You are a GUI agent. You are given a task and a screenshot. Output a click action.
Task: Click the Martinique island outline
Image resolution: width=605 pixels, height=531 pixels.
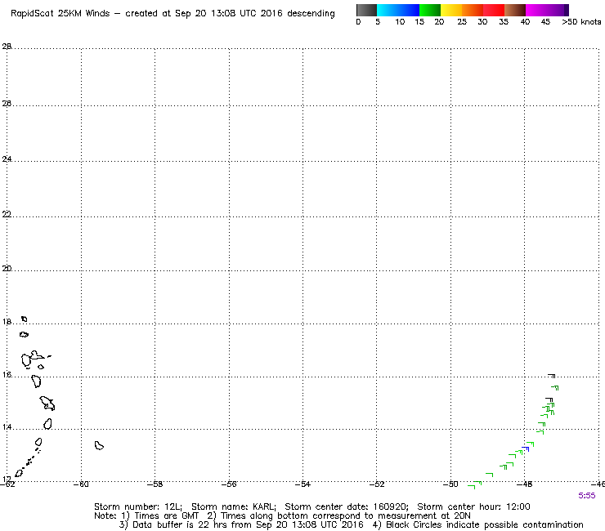click(x=47, y=403)
